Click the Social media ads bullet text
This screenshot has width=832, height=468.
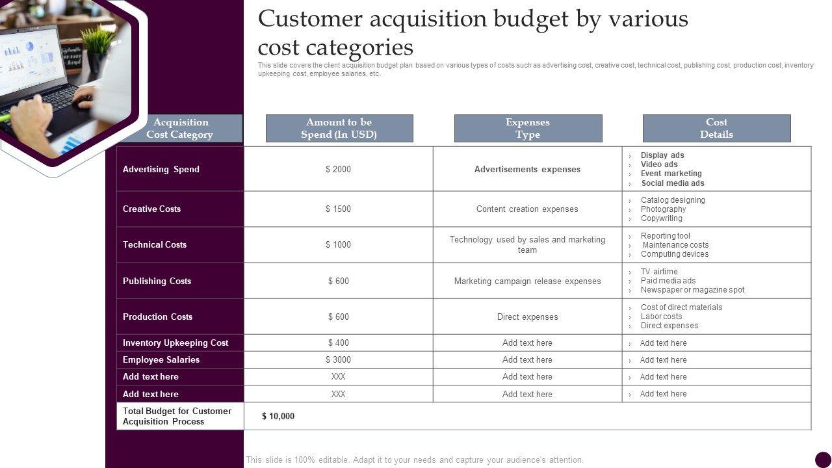[673, 183]
